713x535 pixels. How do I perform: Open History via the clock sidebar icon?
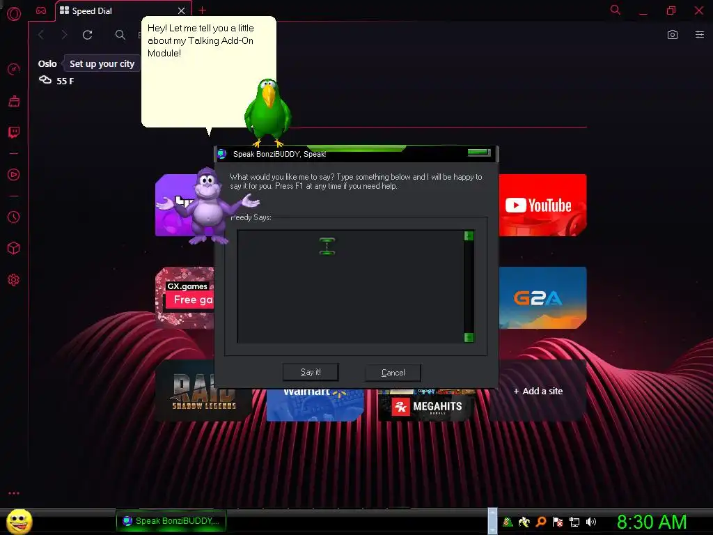pos(14,217)
